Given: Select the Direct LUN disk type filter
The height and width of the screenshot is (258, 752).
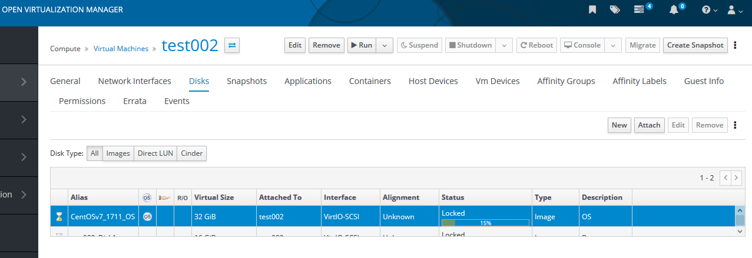Looking at the screenshot, I should (155, 153).
